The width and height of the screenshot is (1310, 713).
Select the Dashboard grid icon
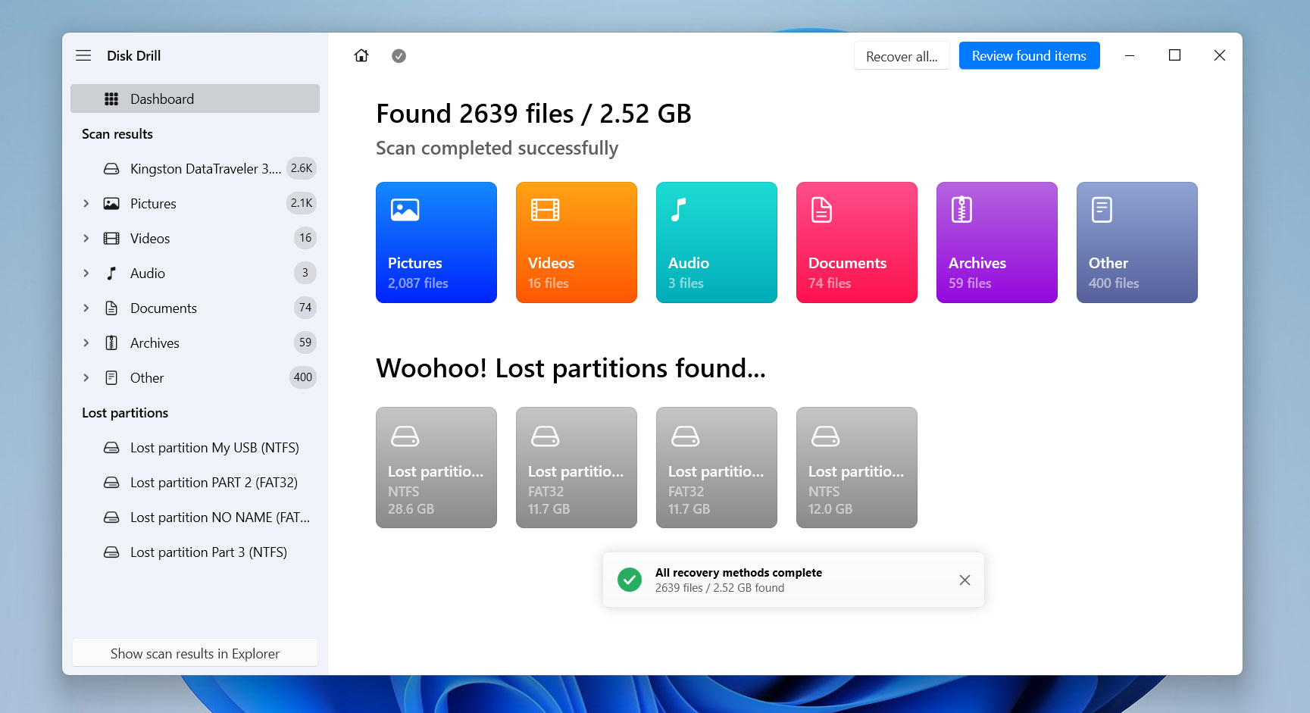click(x=111, y=99)
